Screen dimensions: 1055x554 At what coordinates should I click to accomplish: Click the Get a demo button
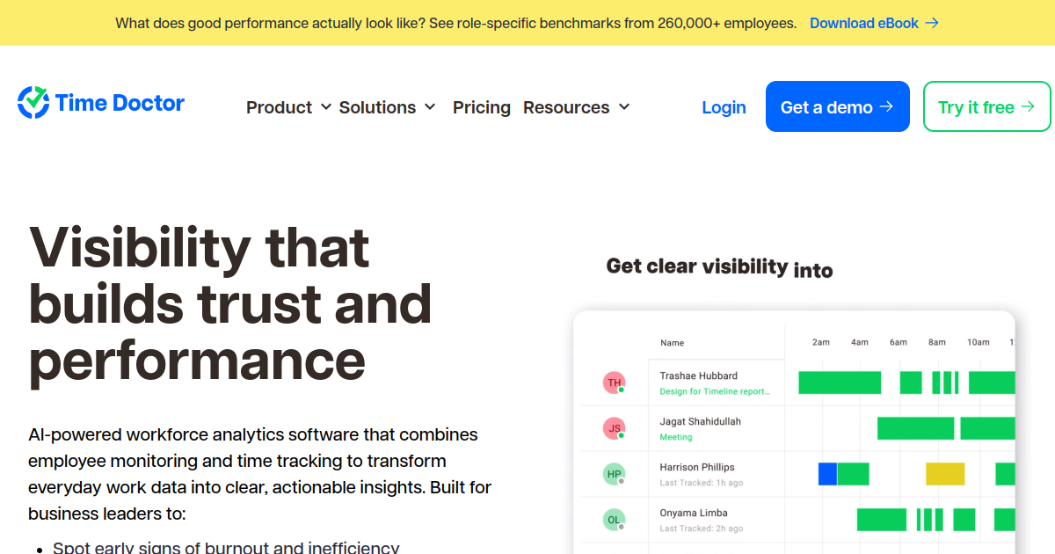(838, 106)
